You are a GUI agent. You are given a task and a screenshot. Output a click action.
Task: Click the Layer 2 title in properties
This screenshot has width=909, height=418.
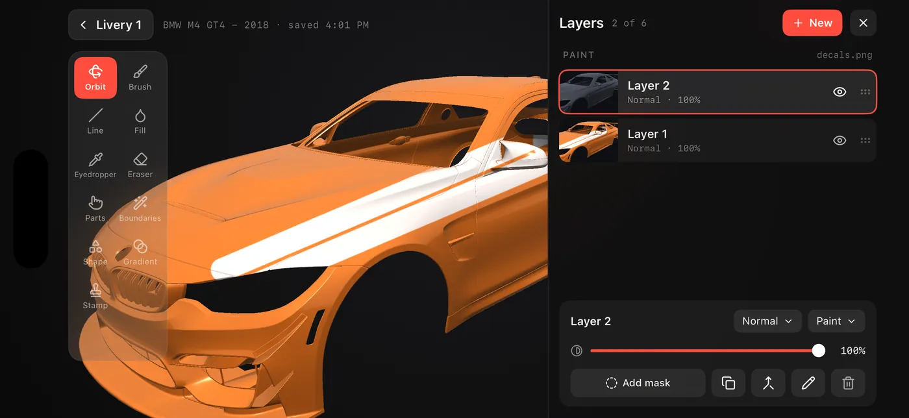[x=591, y=321]
